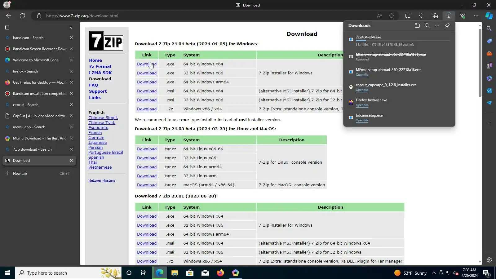496x279 pixels.
Task: View site information lock icon
Action: (39, 16)
